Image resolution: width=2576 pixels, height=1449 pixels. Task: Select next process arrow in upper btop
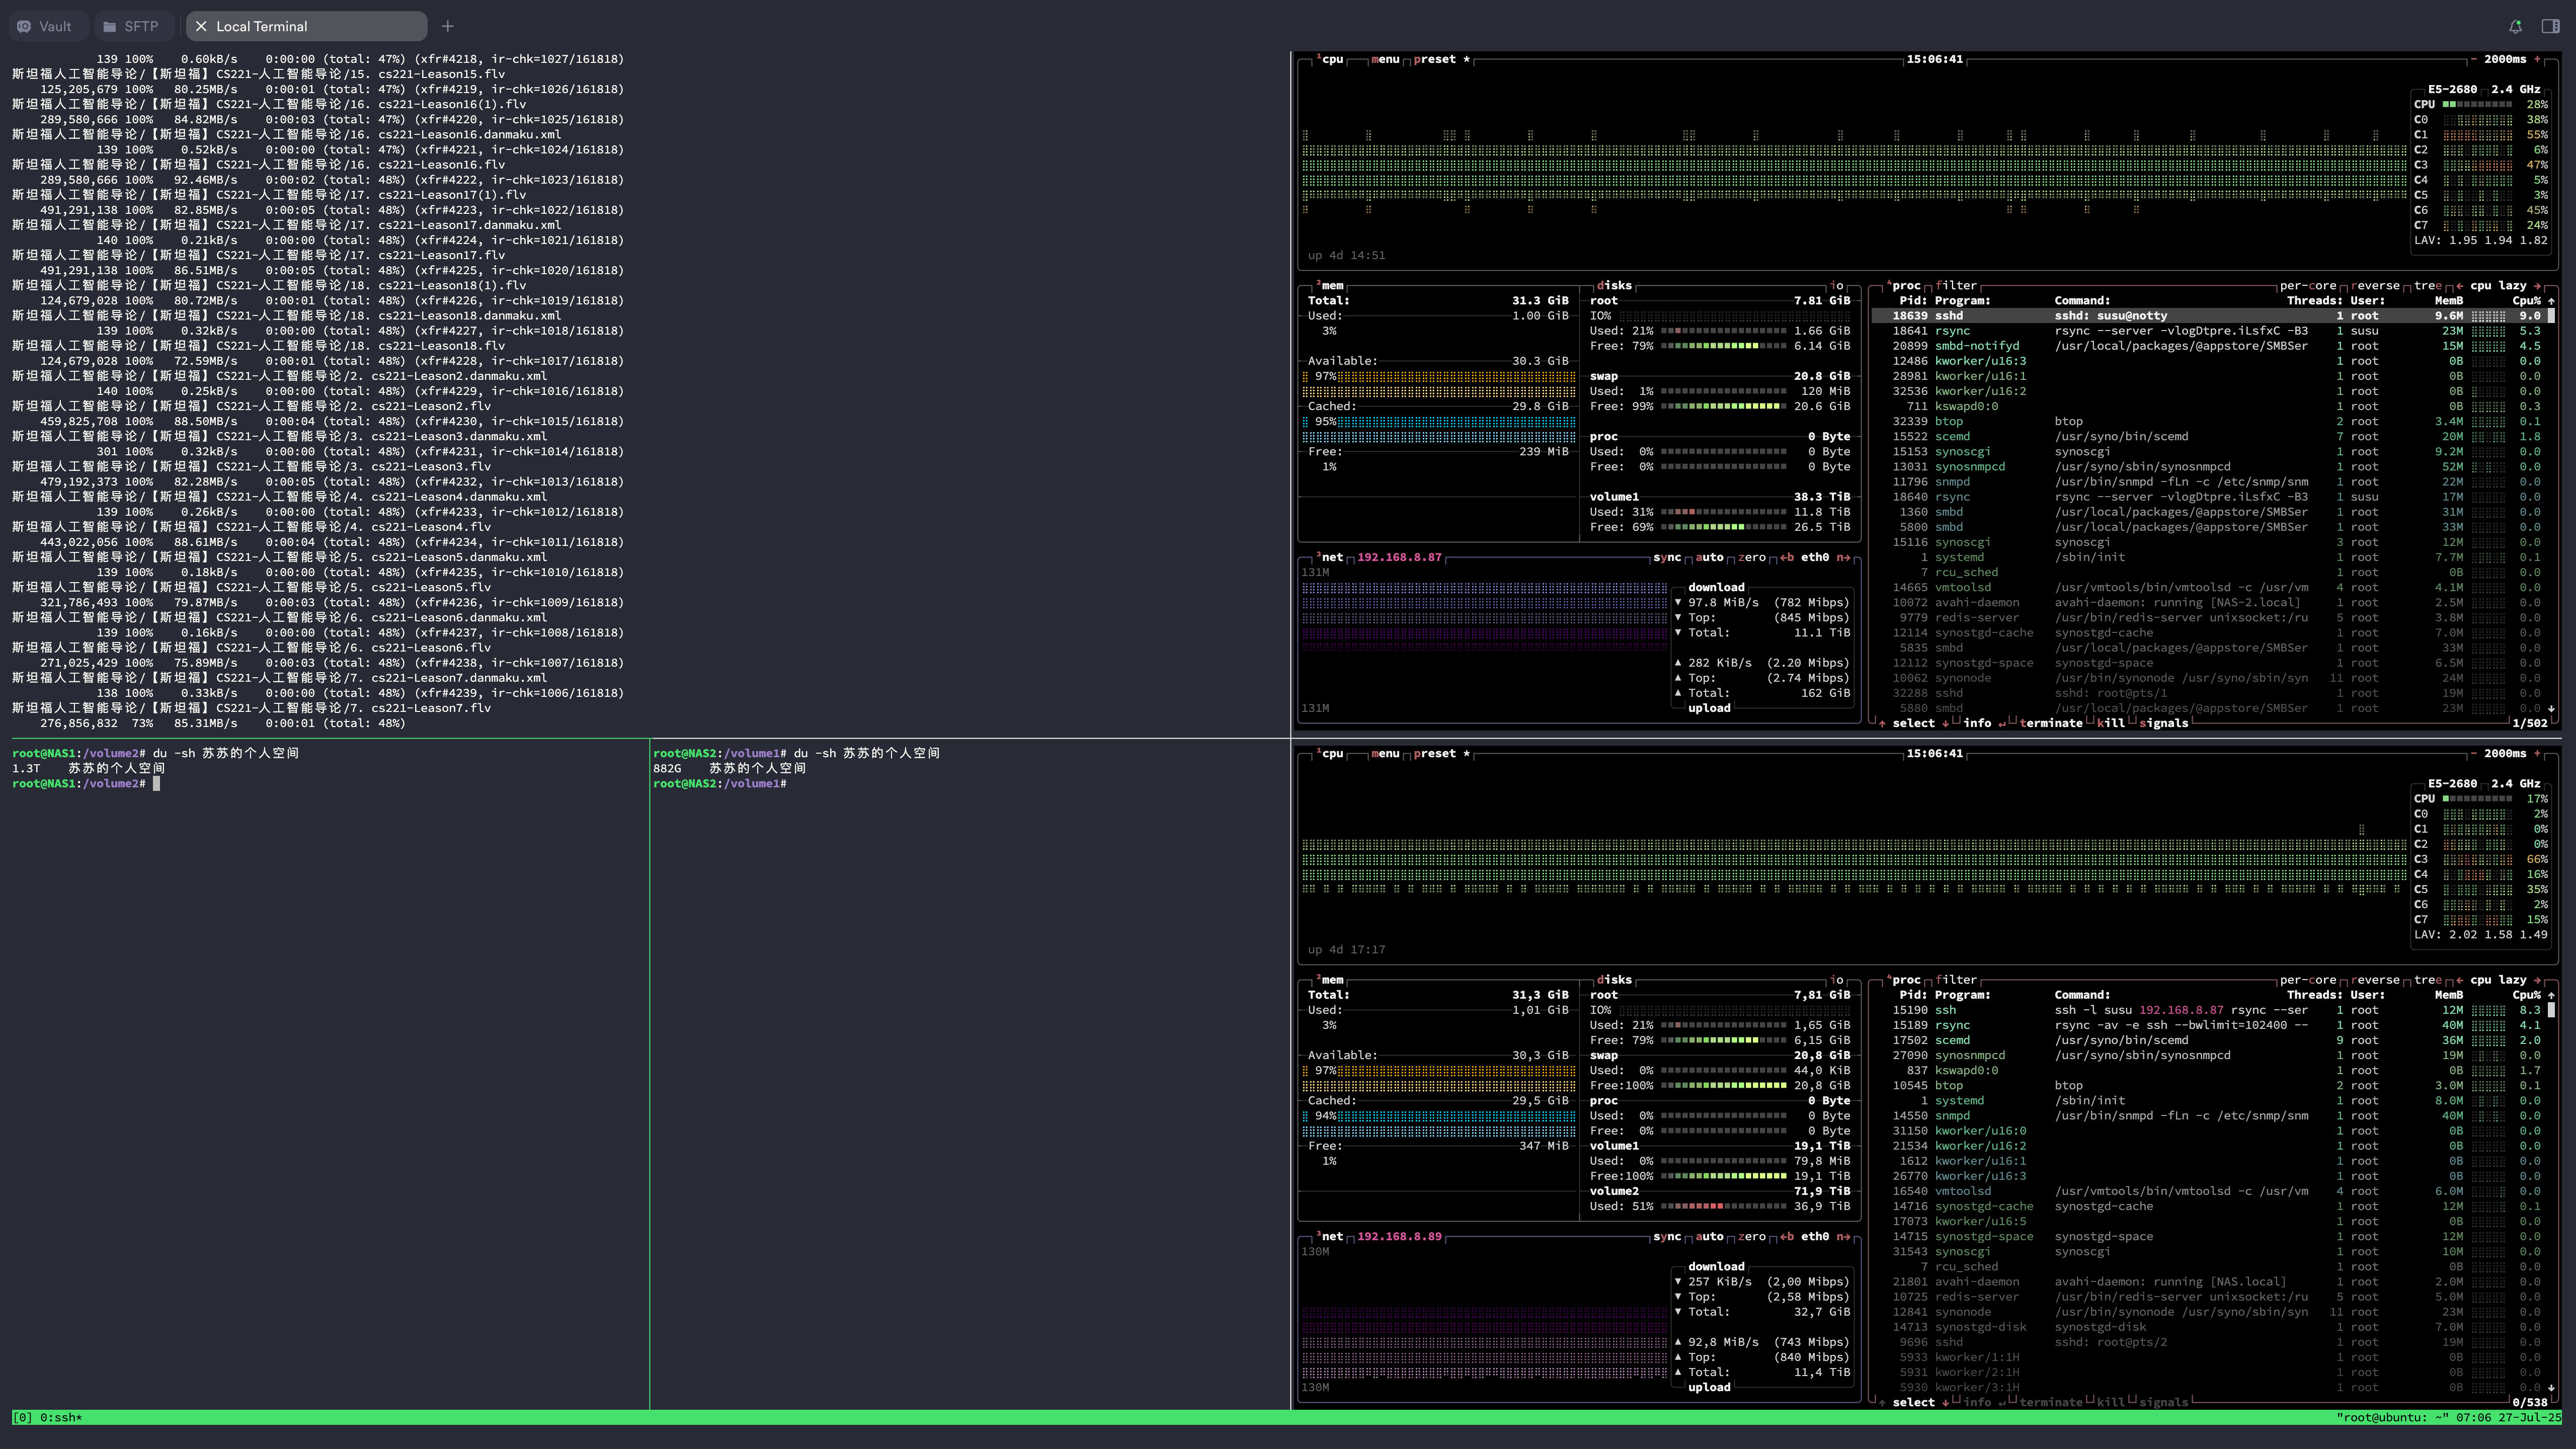coord(1945,723)
